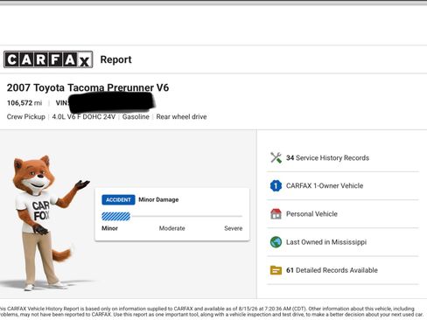Screen dimensions: 427x320
Task: Click the Rear wheel drive text
Action: pyautogui.click(x=181, y=116)
